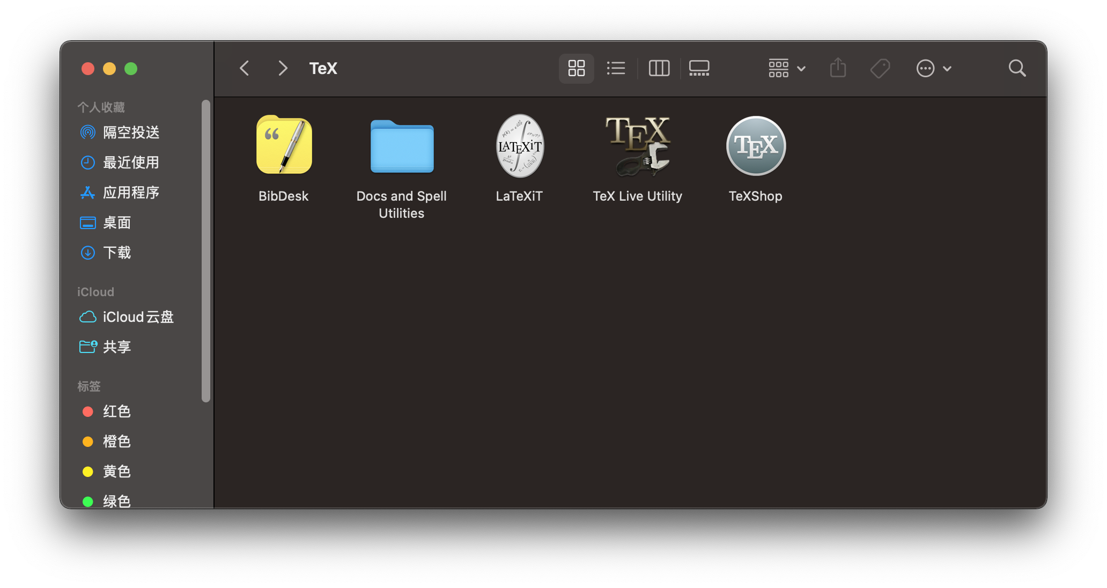Open the LaTeXiT app icon
This screenshot has height=588, width=1107.
pos(519,146)
